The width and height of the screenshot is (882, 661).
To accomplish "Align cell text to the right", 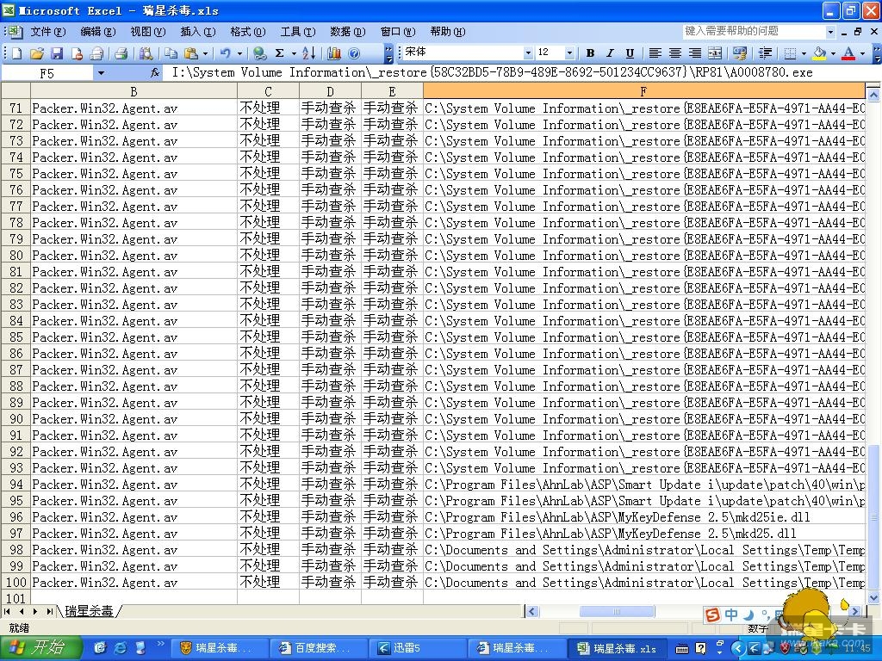I will [695, 53].
